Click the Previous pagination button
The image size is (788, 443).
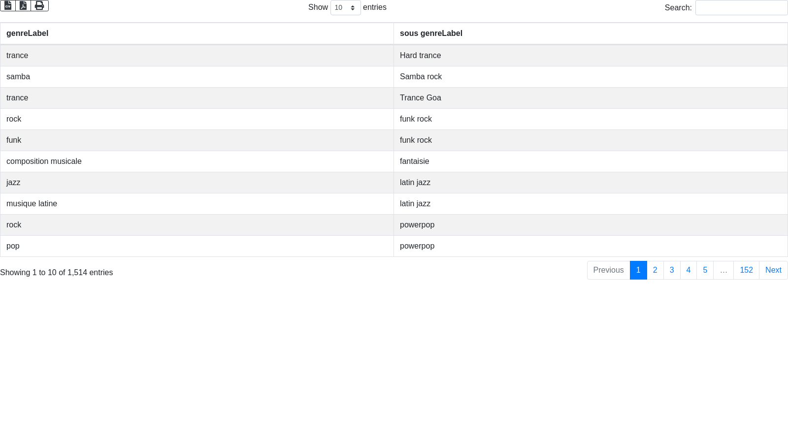[608, 270]
